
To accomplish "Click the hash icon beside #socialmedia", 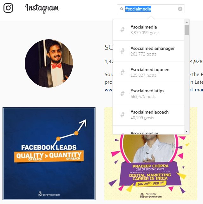I will click(x=122, y=30).
